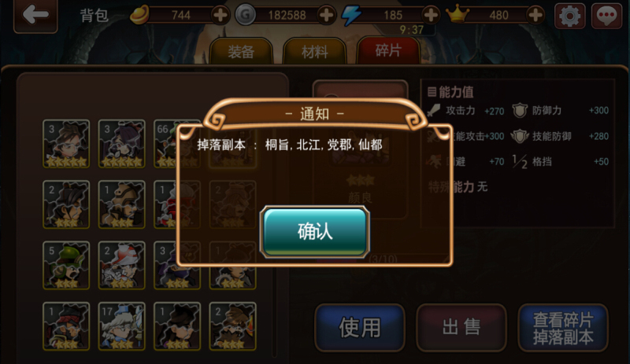This screenshot has height=364, width=630.
Task: Open the chat bubble icon
Action: coord(606,16)
